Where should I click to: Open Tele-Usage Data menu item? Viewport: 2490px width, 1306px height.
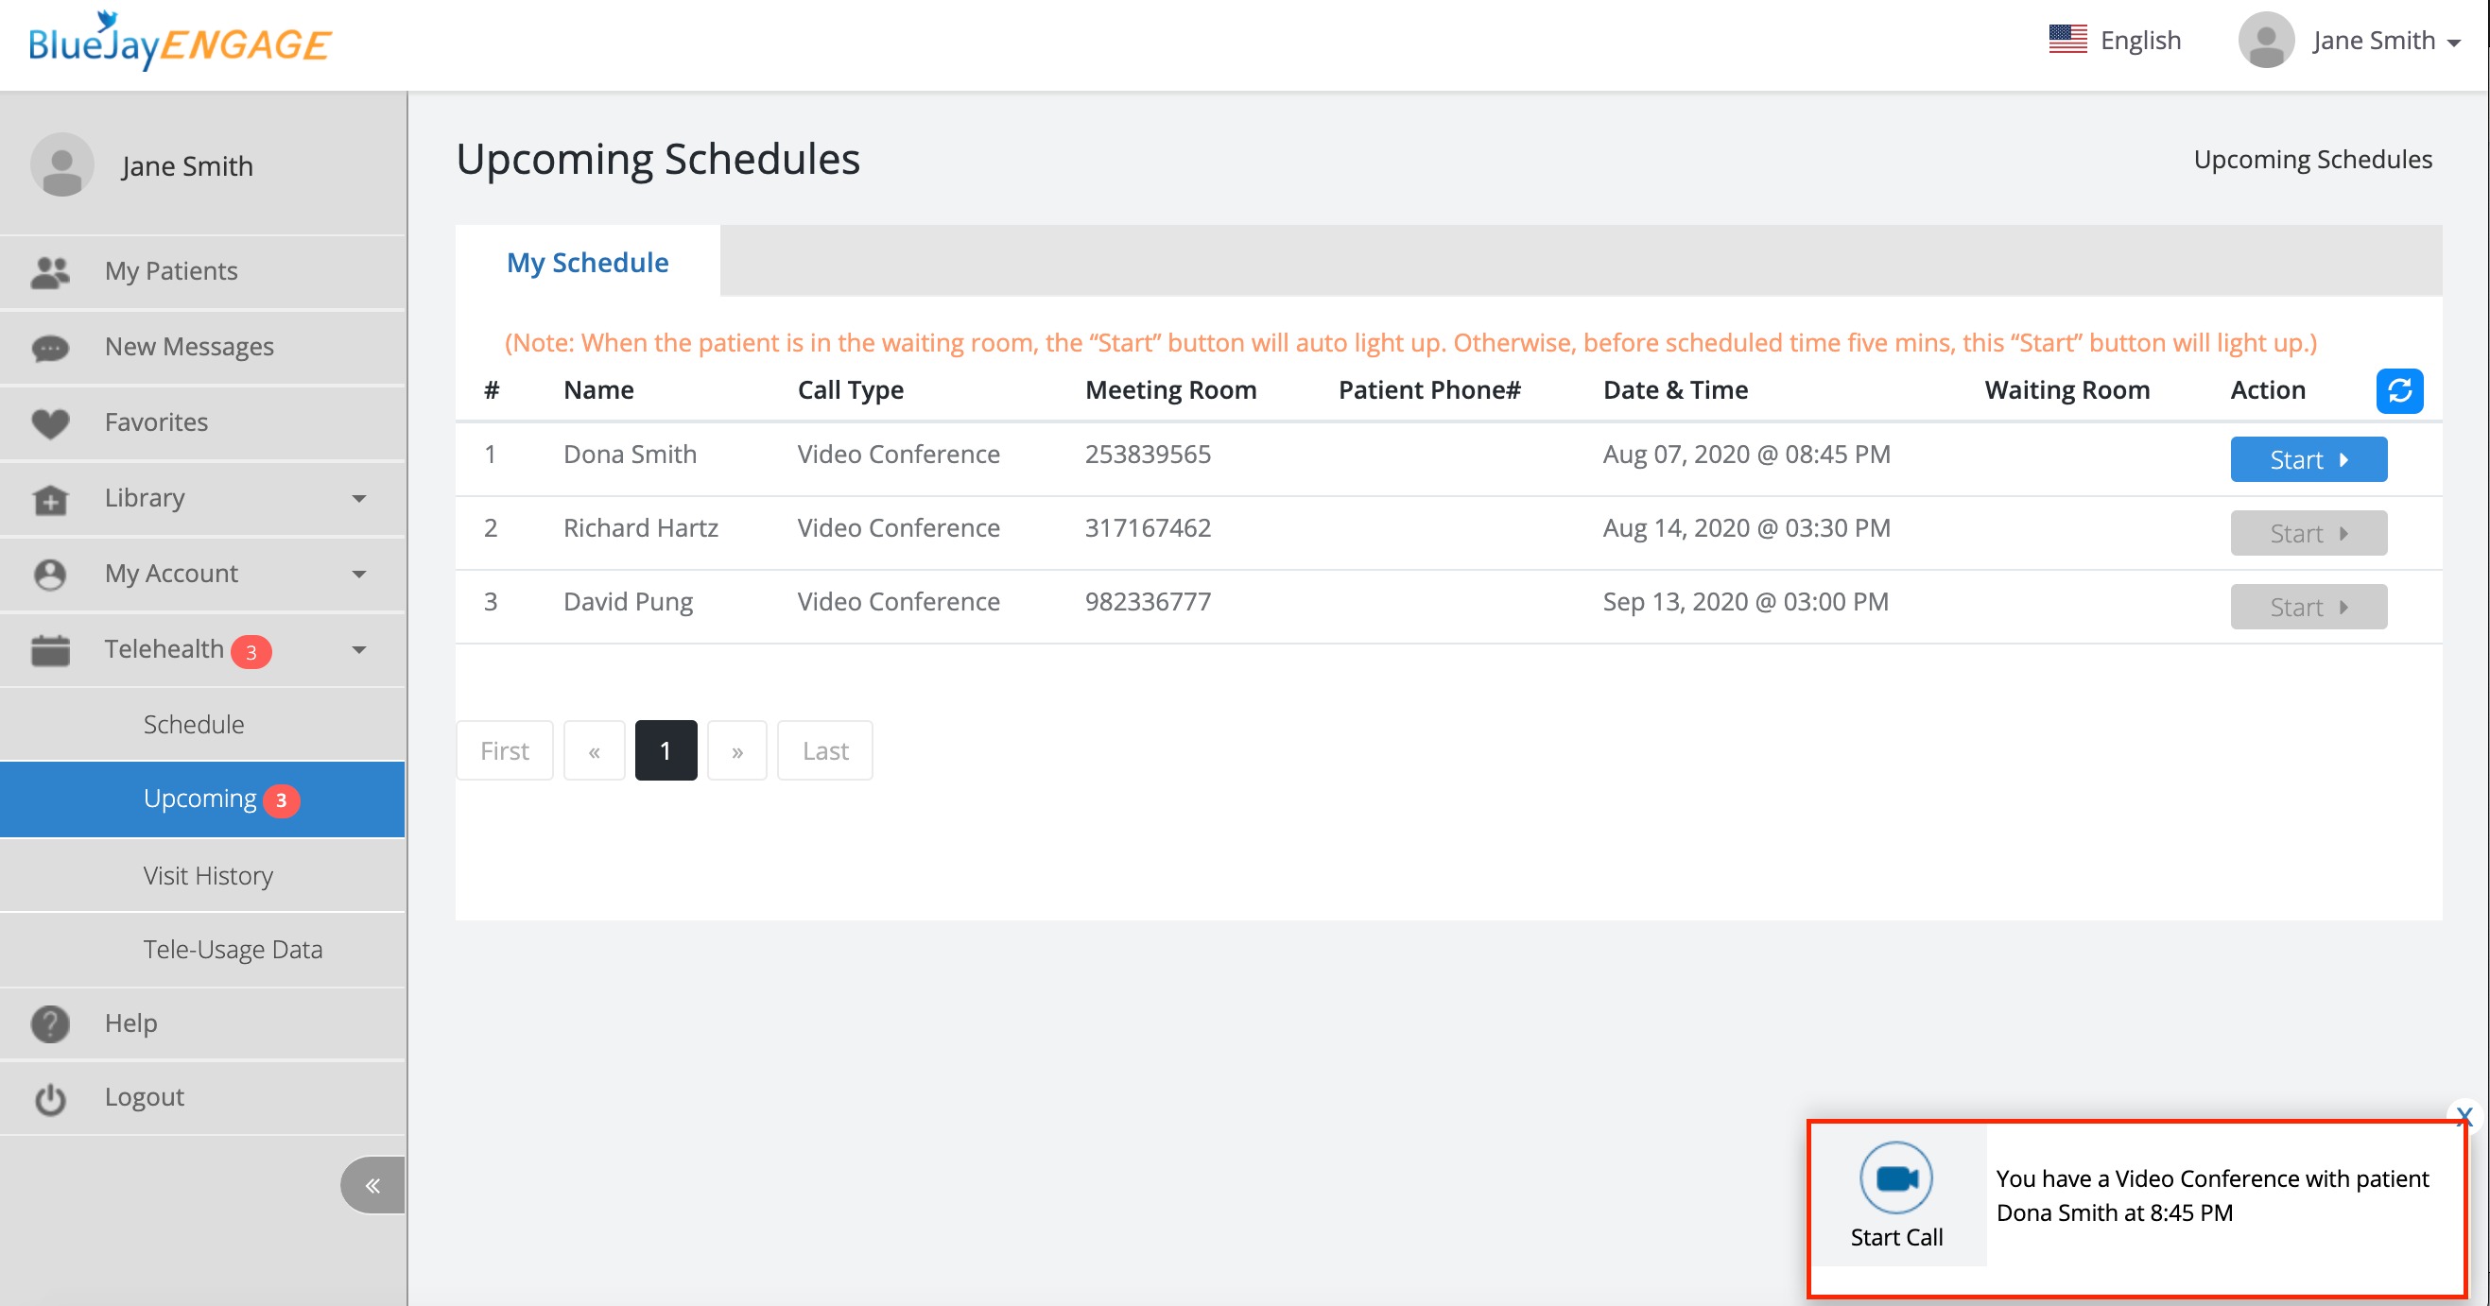(x=232, y=950)
